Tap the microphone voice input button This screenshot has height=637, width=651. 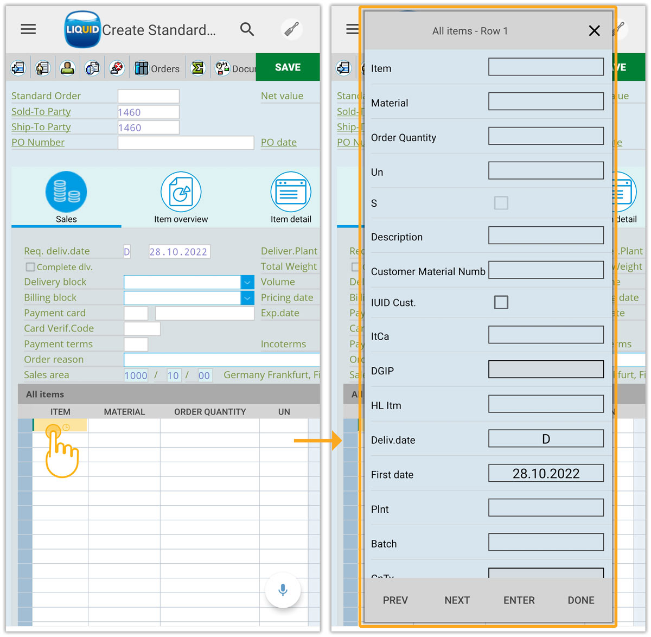point(283,590)
